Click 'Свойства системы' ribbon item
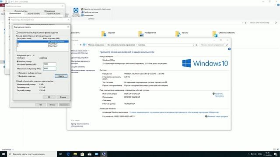 (90, 12)
